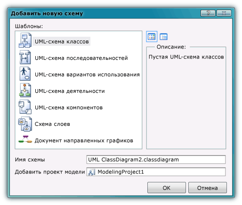Close the 'Добавить новую схему' dialog
The image size is (242, 205).
[x=224, y=13]
